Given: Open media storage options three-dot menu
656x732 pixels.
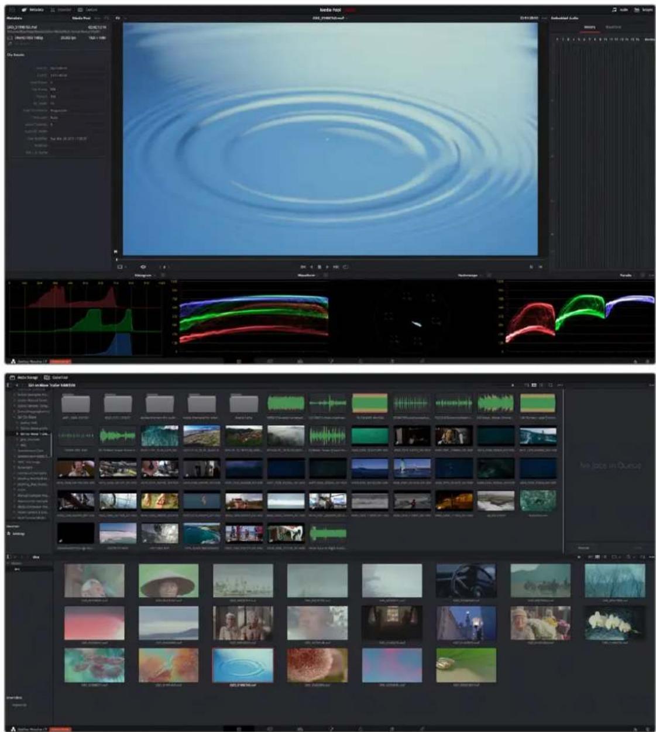Looking at the screenshot, I should [x=560, y=385].
